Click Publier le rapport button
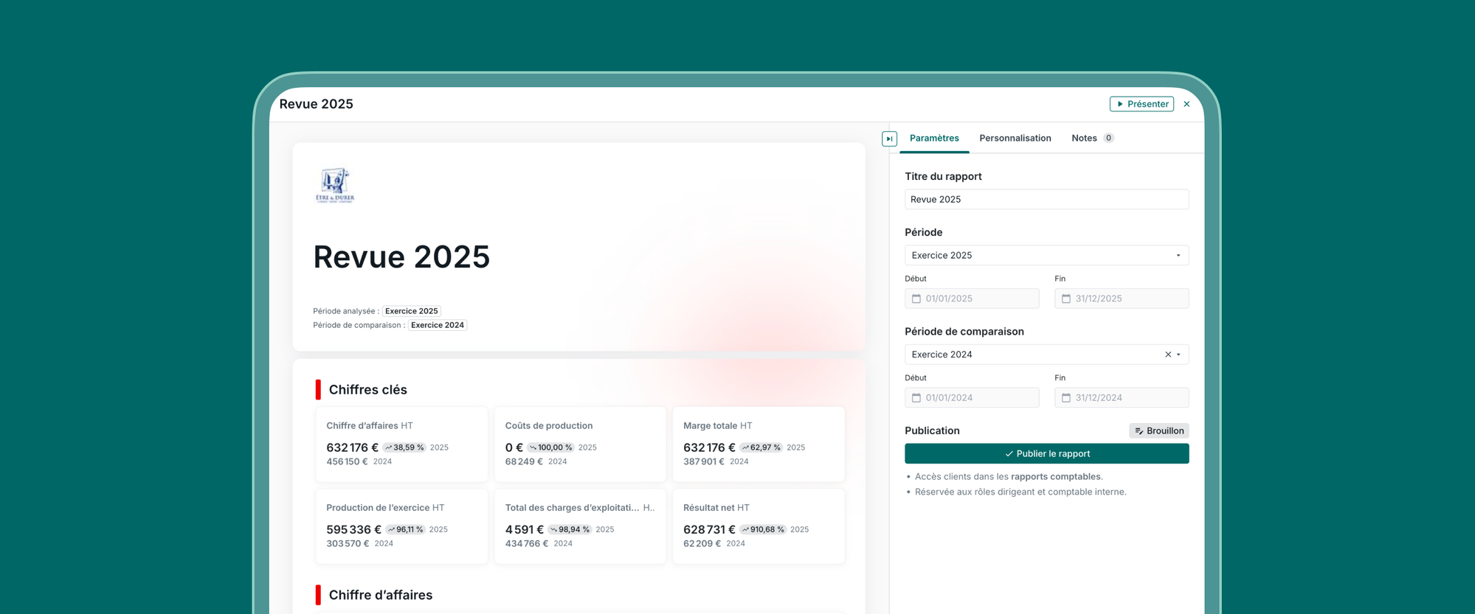1475x614 pixels. click(1046, 453)
